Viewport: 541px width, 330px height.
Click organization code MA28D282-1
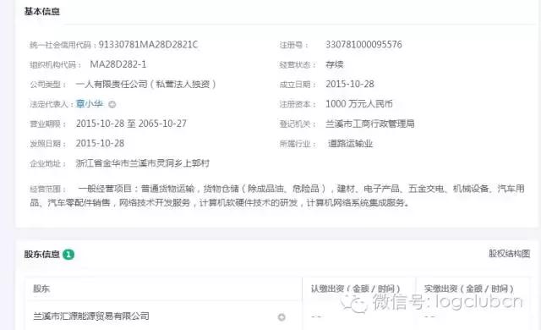tap(118, 64)
